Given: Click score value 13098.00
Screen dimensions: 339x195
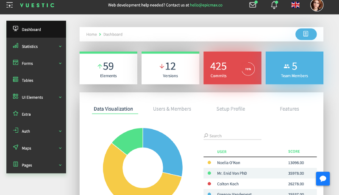Looking at the screenshot, I should (x=296, y=163).
